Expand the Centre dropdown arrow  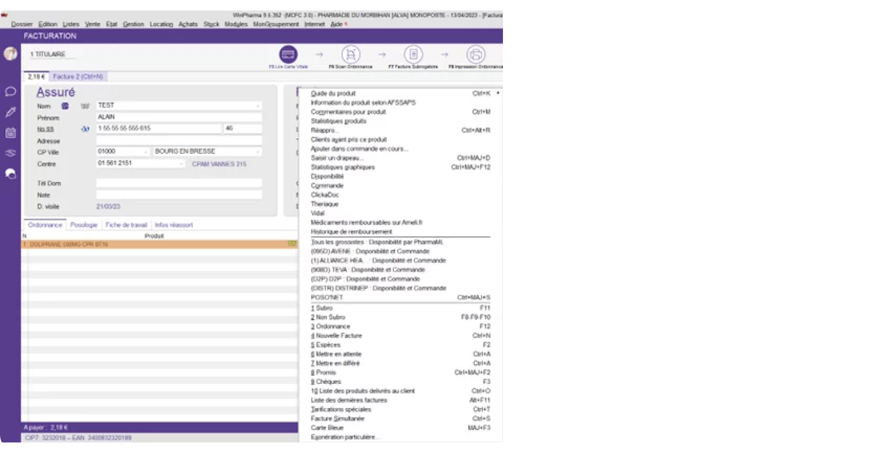pyautogui.click(x=181, y=164)
